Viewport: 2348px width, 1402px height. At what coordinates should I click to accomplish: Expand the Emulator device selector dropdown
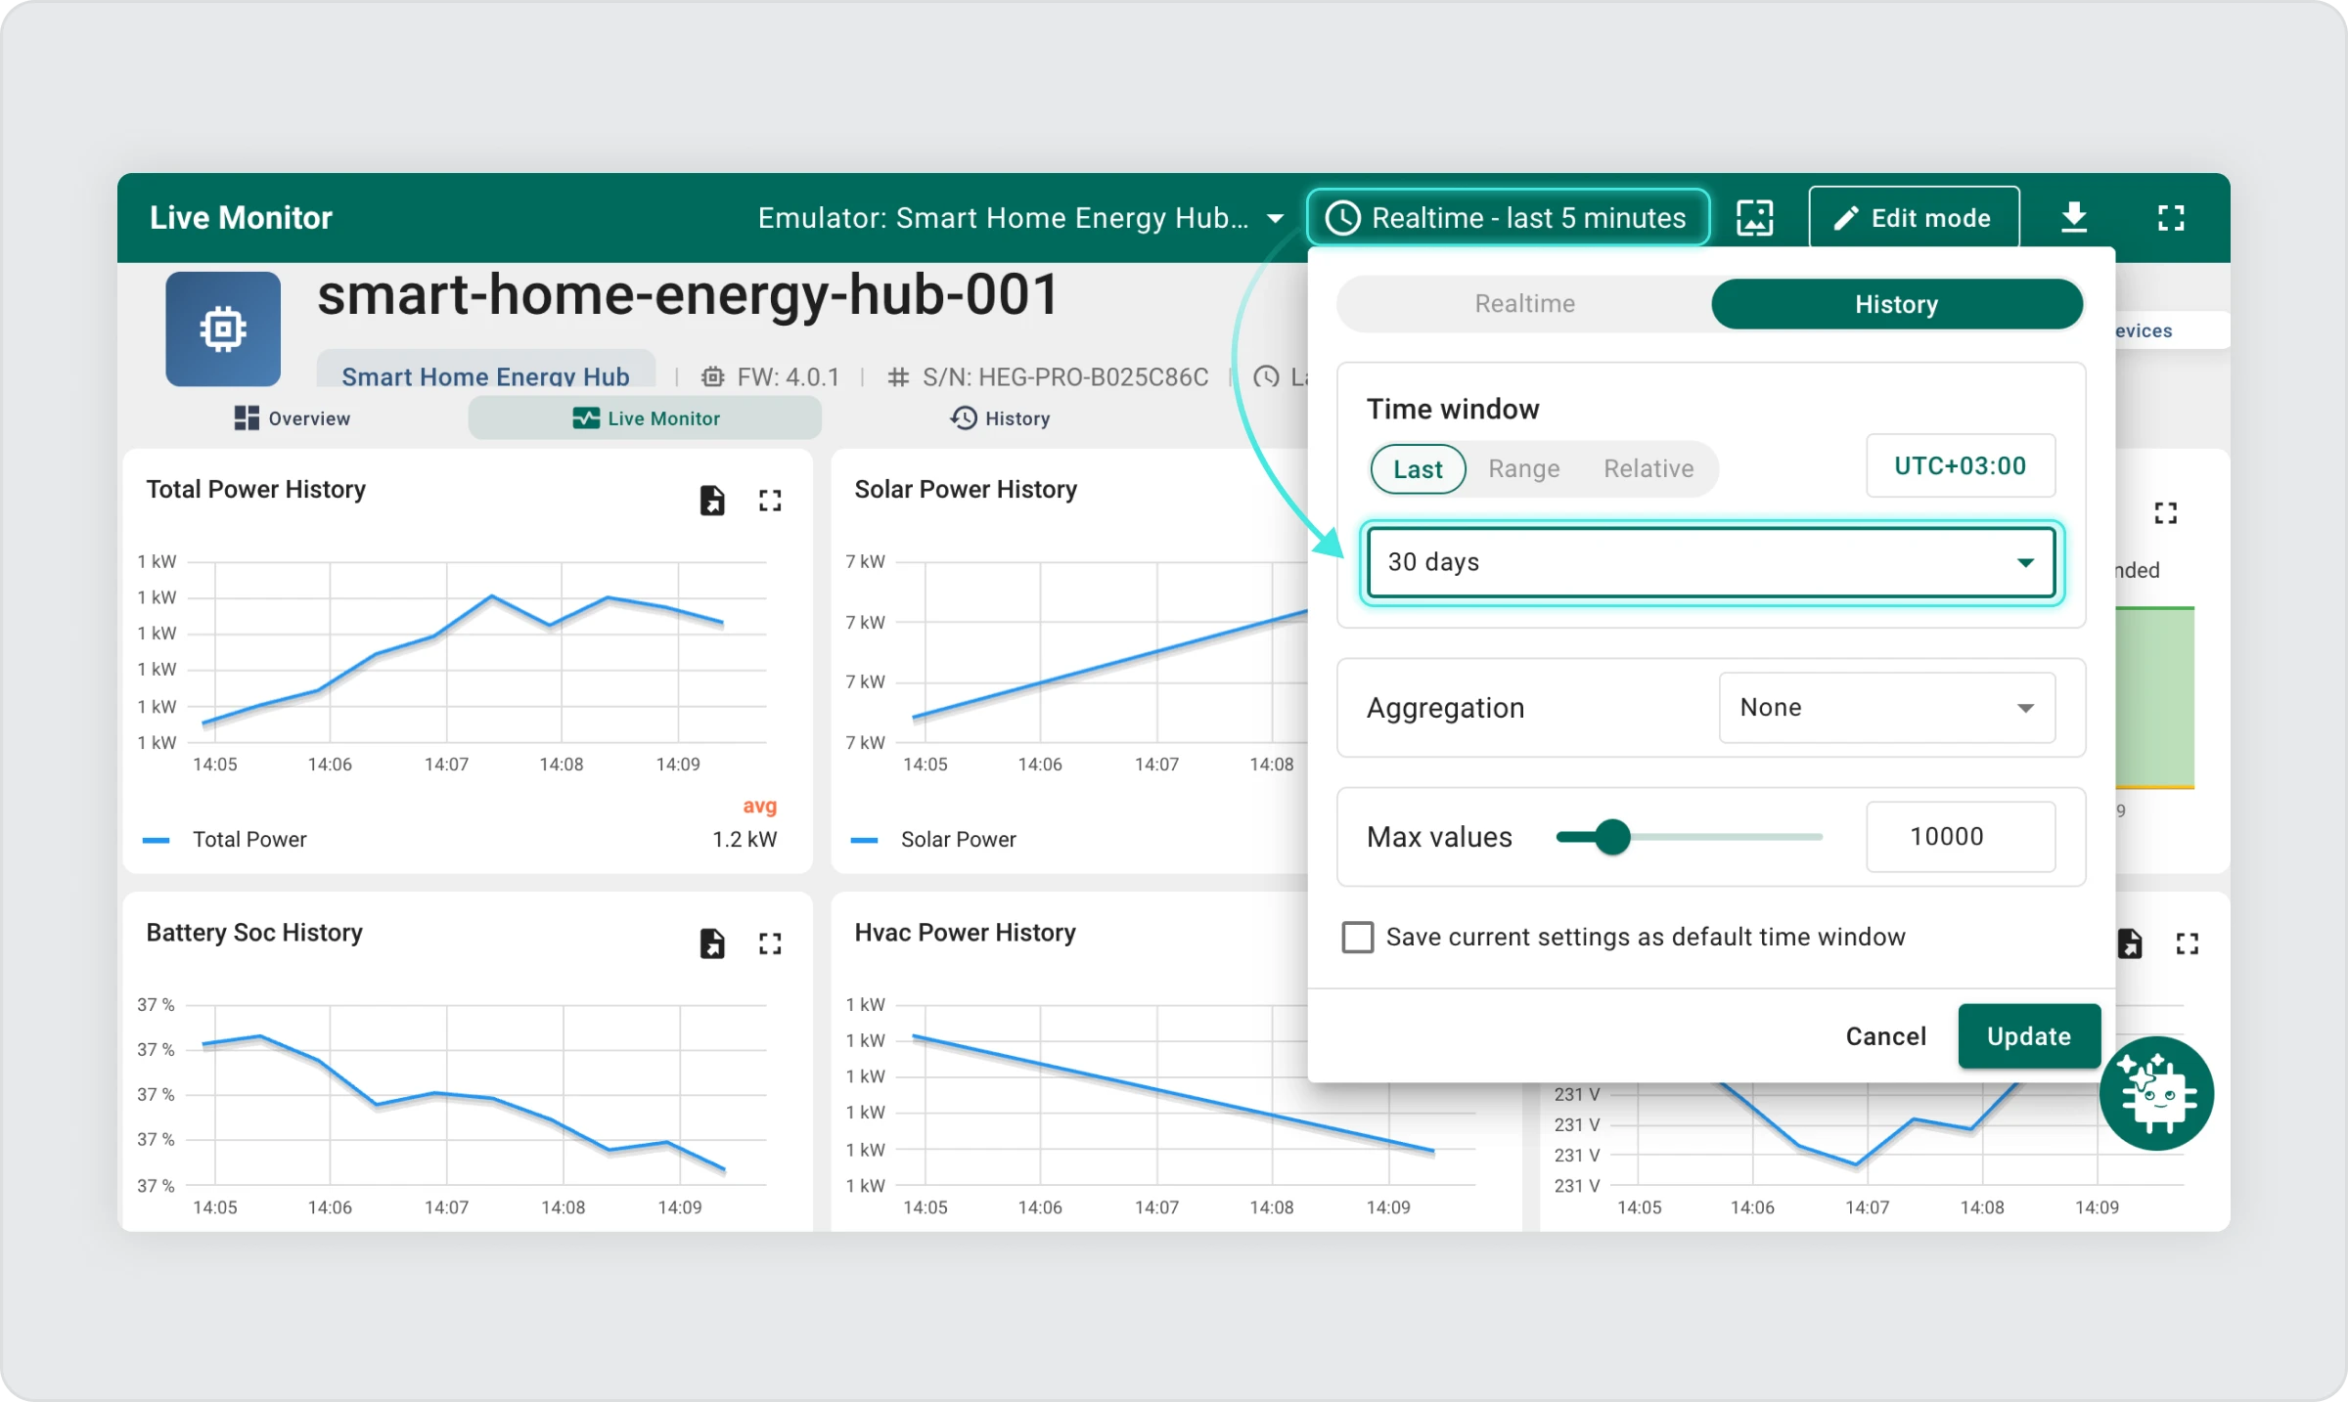tap(1020, 217)
